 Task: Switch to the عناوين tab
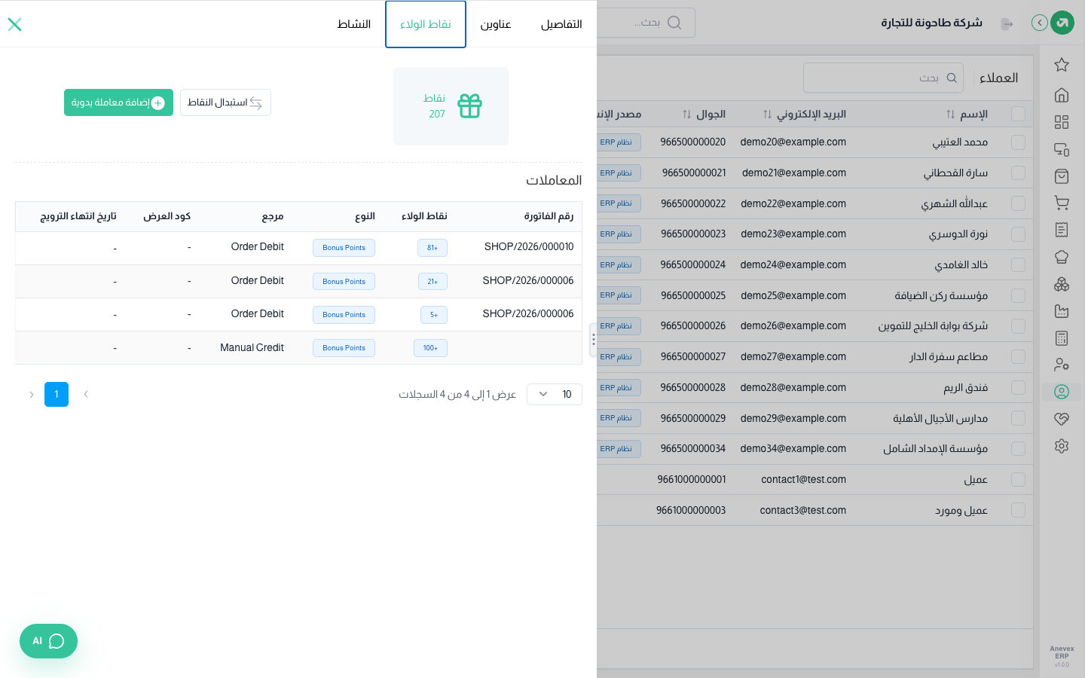(496, 24)
